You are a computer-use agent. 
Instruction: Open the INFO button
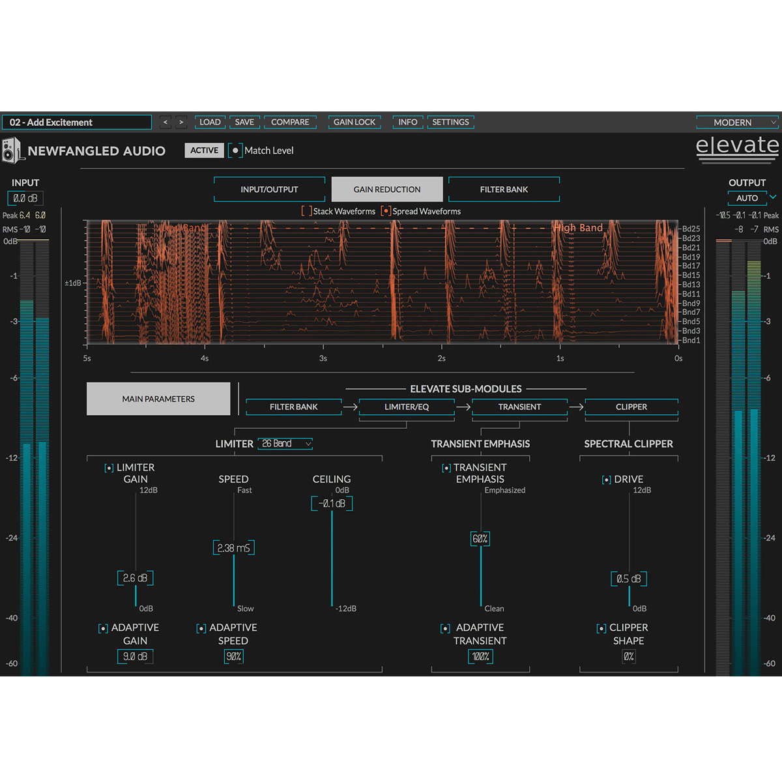pos(408,122)
